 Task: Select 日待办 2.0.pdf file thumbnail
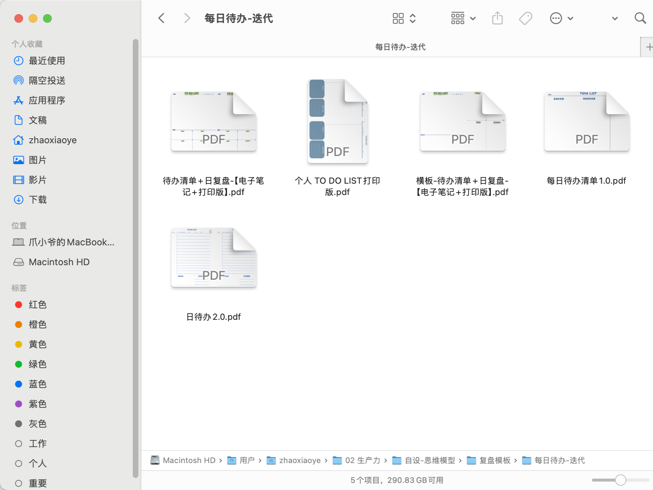point(214,258)
